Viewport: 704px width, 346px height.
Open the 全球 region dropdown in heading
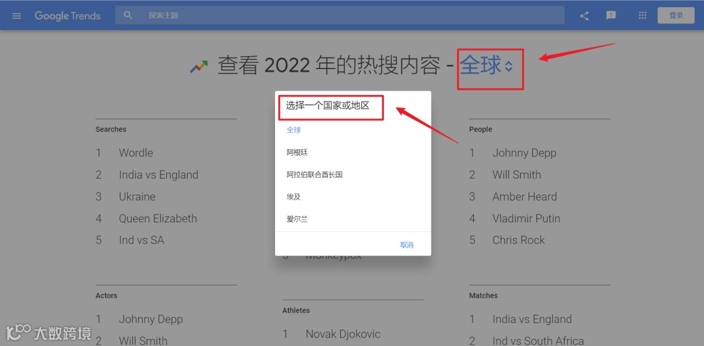[487, 66]
